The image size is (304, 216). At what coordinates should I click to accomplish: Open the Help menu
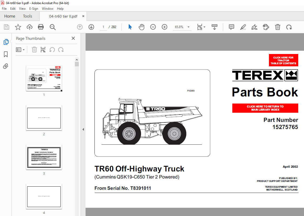coord(60,9)
